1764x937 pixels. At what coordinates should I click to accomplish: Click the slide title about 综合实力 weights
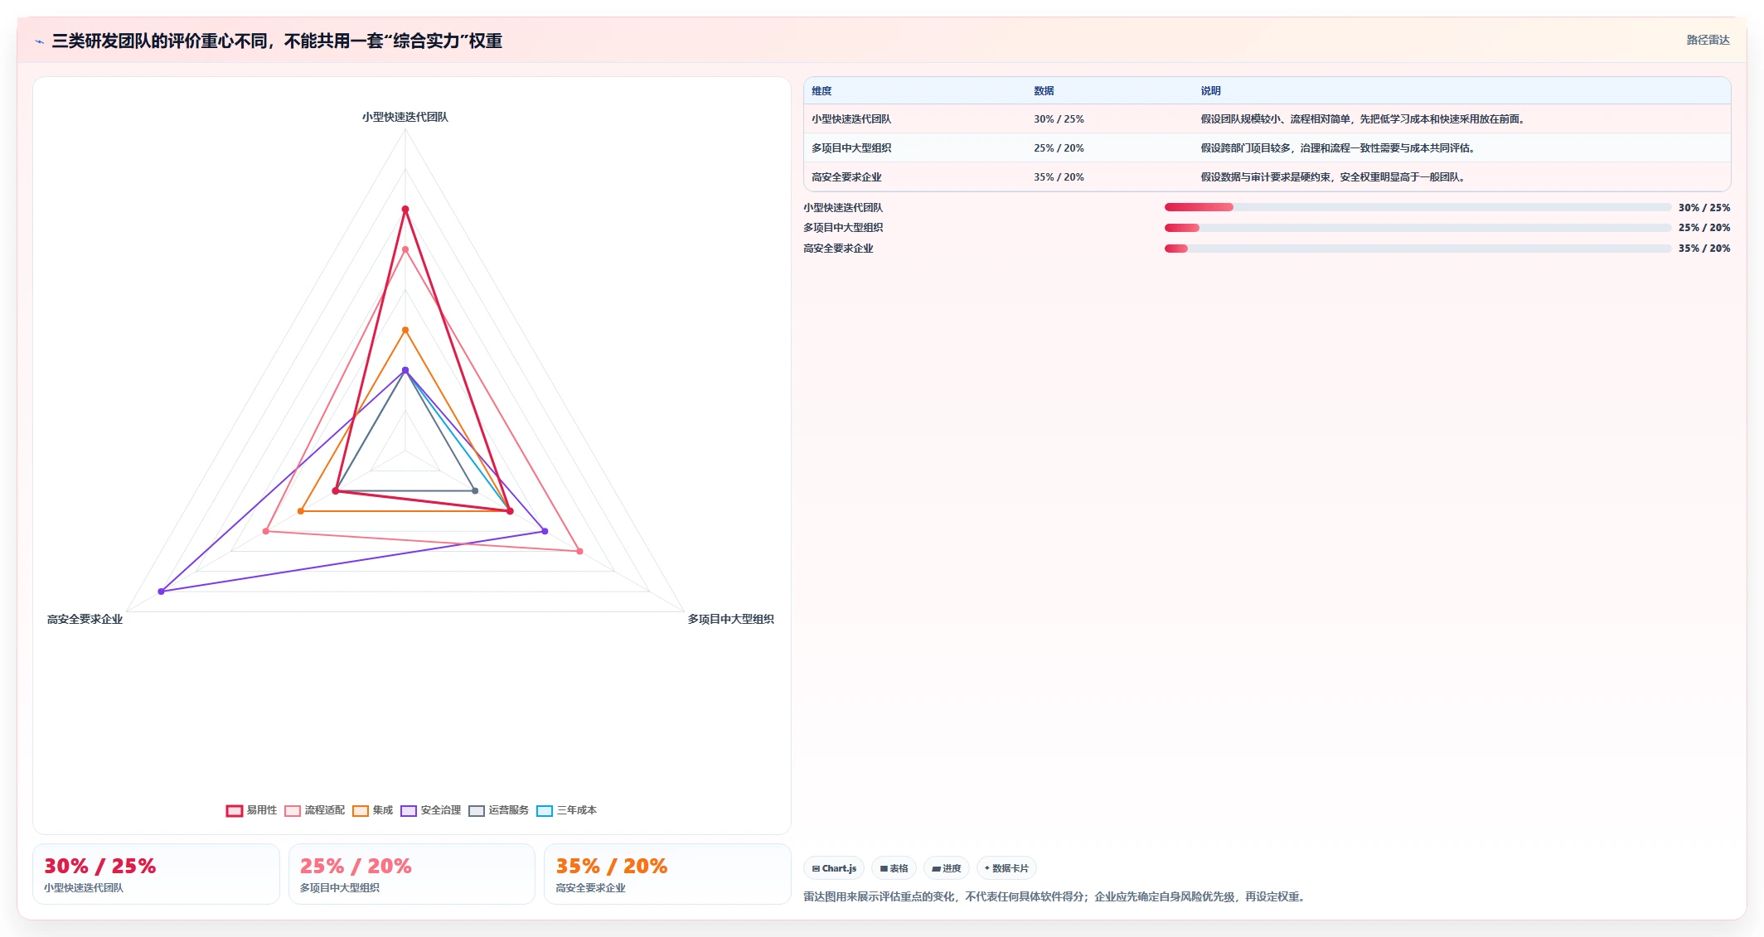point(277,41)
